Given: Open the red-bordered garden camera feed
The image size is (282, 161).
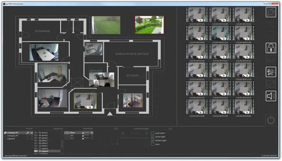Looking at the screenshot, I should click(x=149, y=25).
